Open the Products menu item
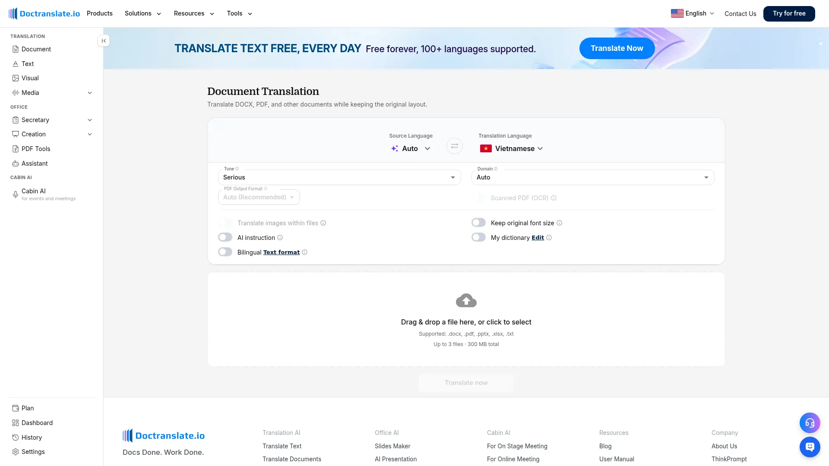 [x=100, y=13]
